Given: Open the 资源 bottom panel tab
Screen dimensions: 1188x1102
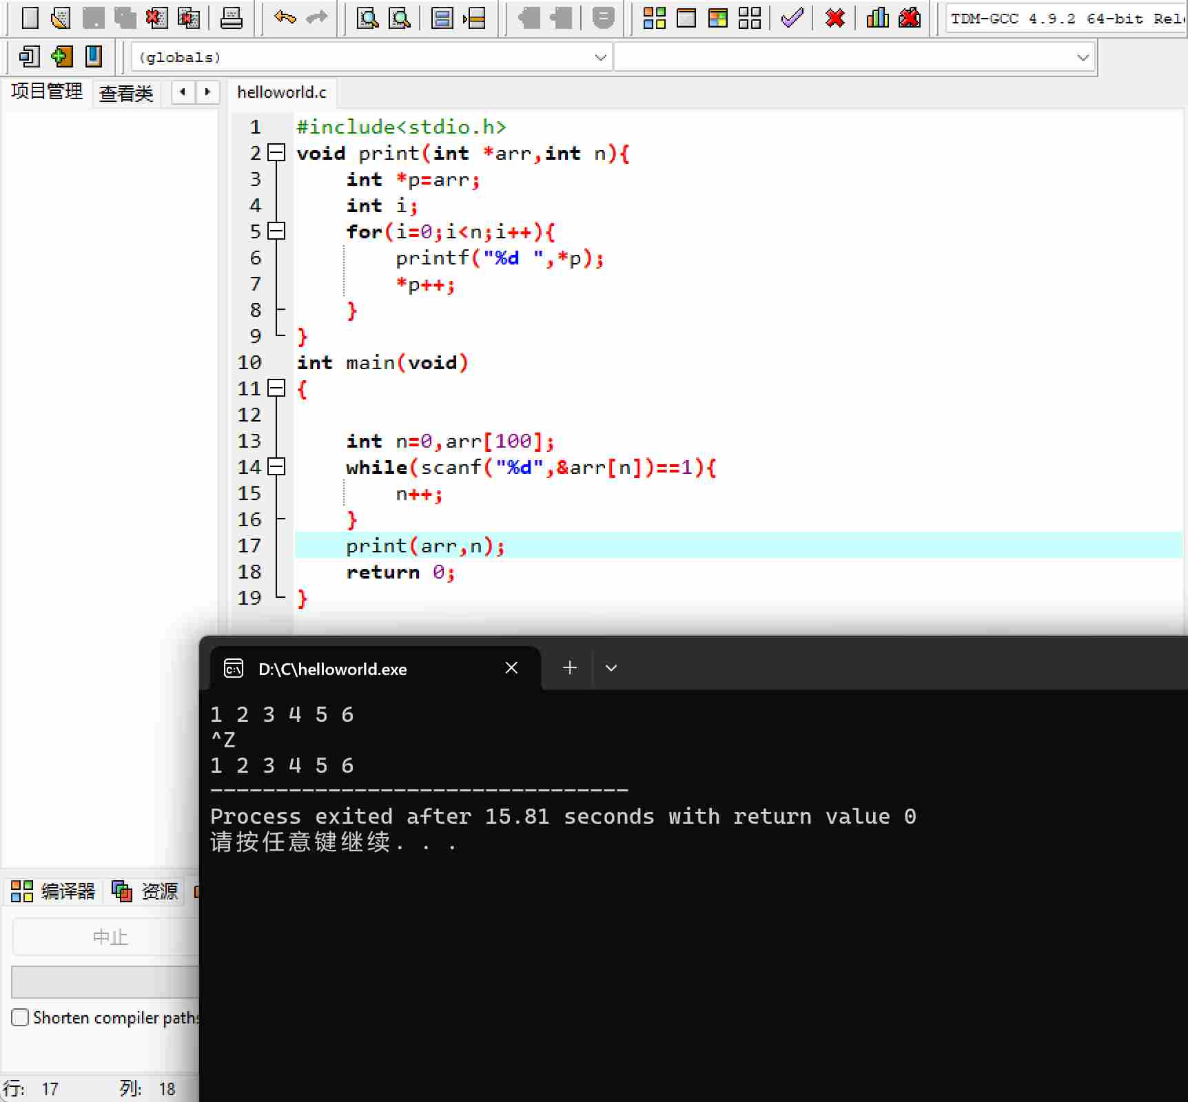Looking at the screenshot, I should 145,891.
